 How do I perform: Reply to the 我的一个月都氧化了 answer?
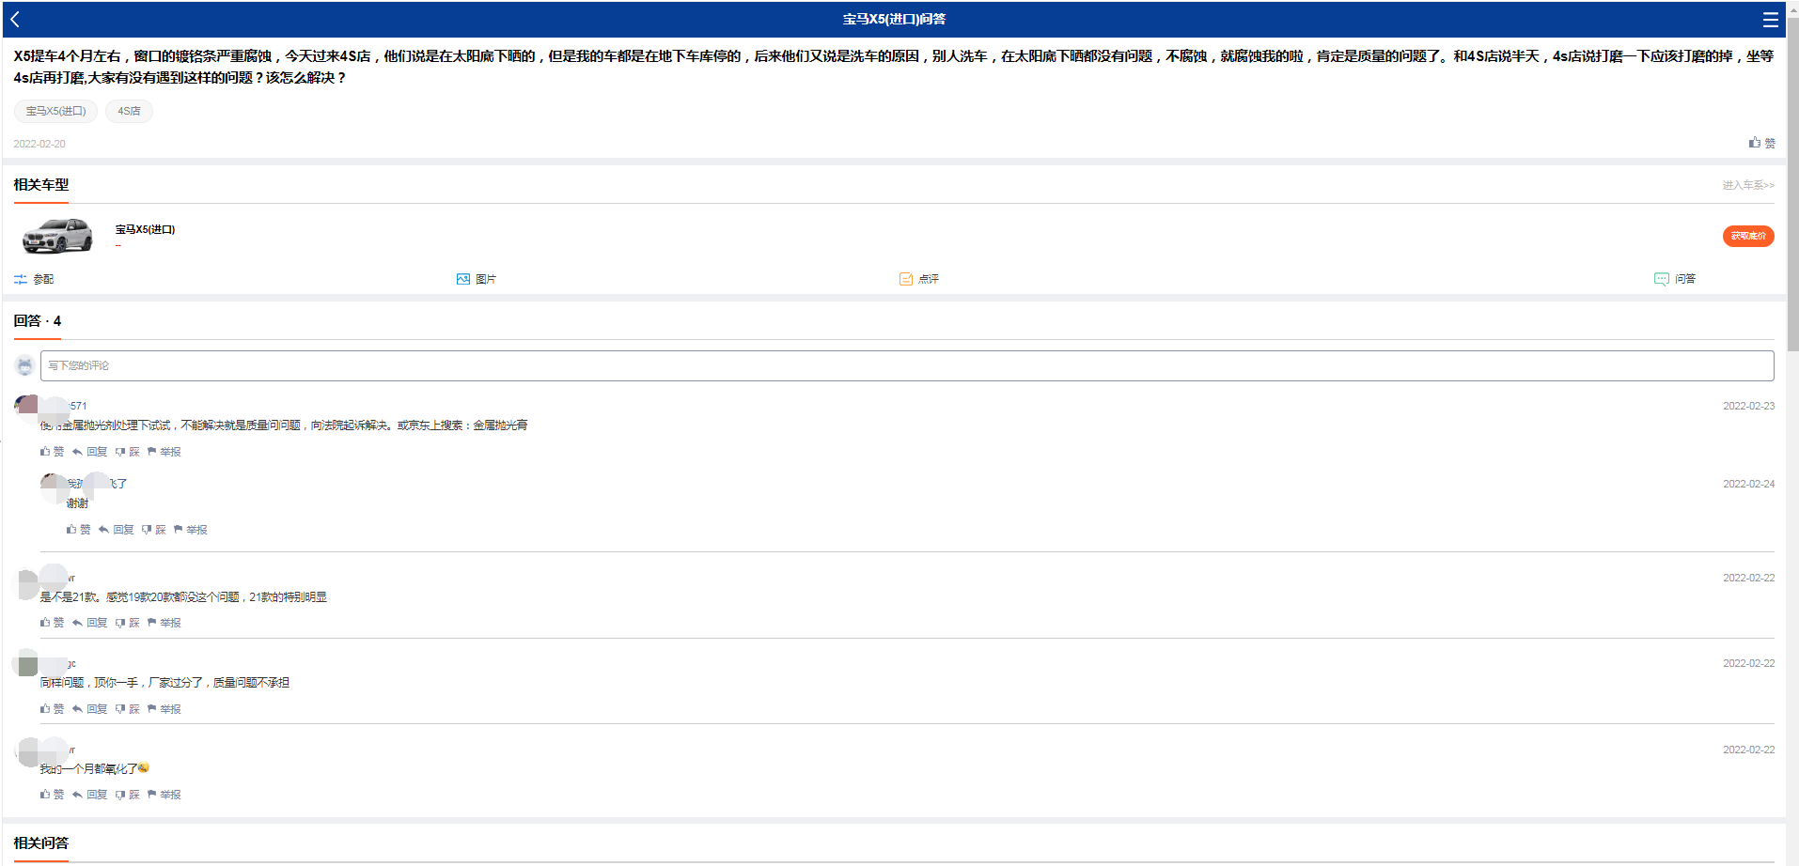[x=90, y=795]
